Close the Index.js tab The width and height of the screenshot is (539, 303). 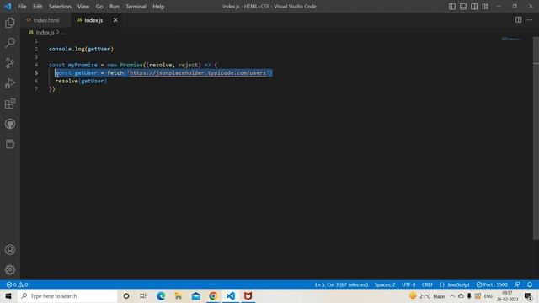pyautogui.click(x=115, y=20)
